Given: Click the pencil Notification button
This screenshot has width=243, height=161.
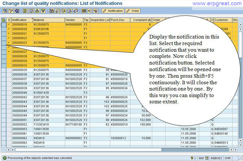Looking at the screenshot, I should click(x=113, y=11).
